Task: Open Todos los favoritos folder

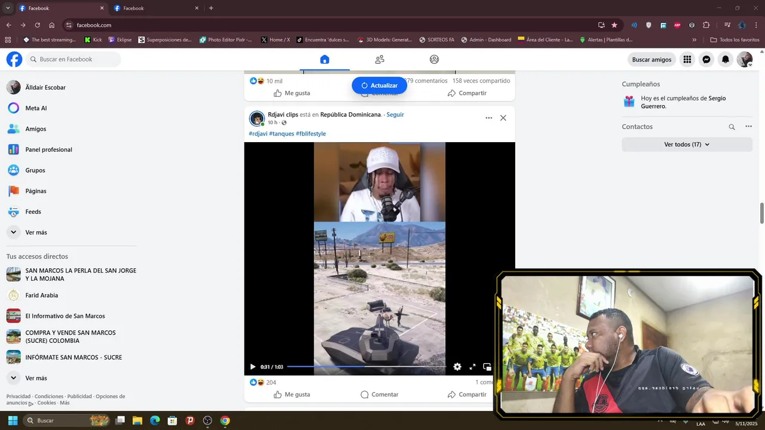Action: tap(735, 40)
